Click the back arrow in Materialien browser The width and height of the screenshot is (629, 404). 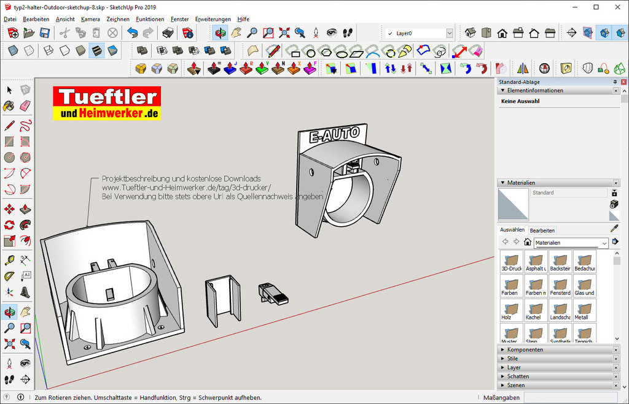[506, 242]
